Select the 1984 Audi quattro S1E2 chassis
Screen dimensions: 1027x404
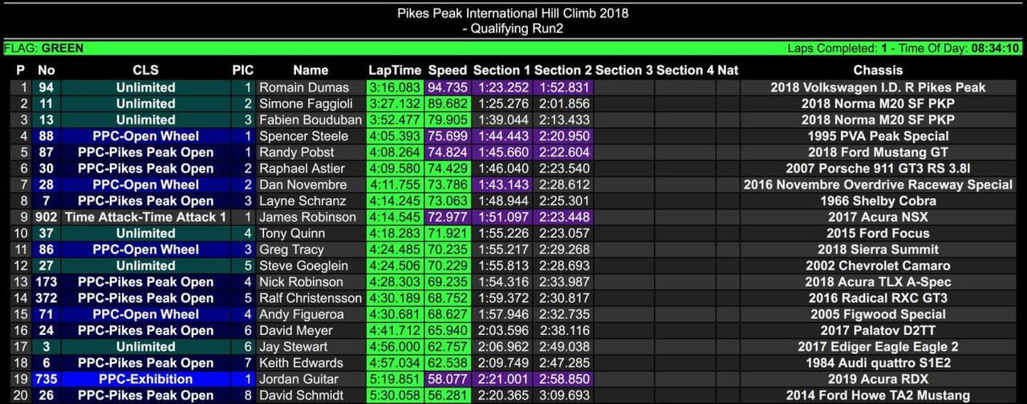tap(878, 363)
